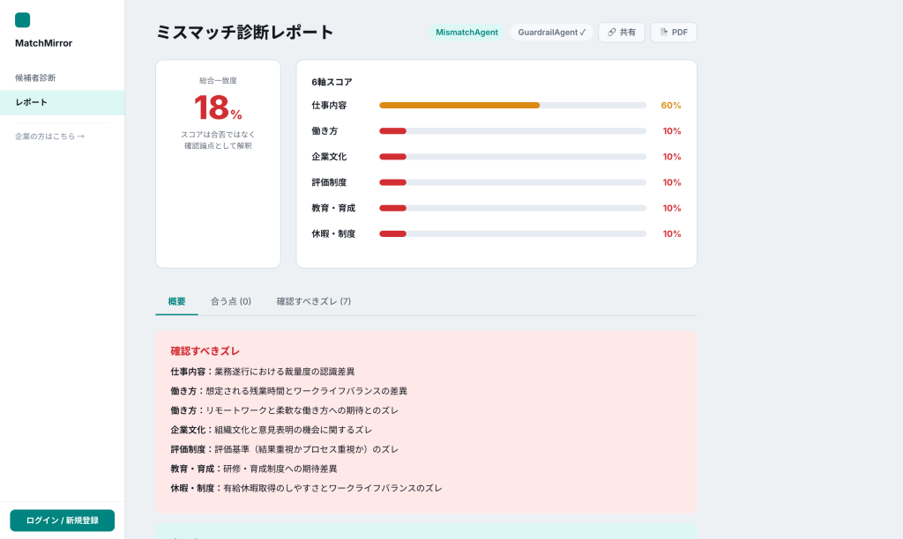This screenshot has height=539, width=903.
Task: Click the MismatchAgent badge
Action: [466, 33]
